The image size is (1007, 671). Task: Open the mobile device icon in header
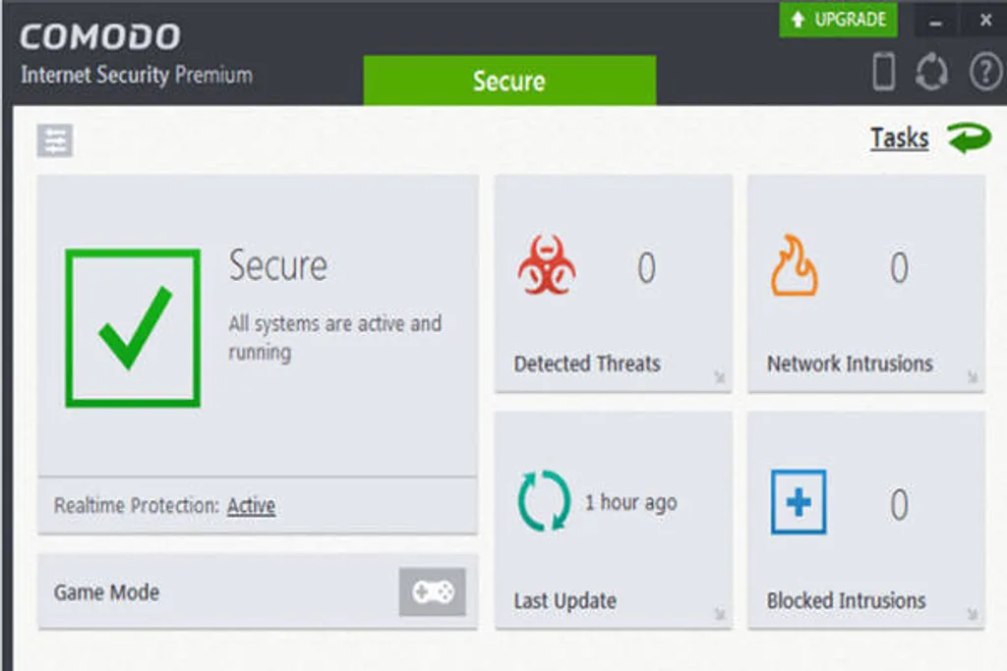[x=884, y=71]
